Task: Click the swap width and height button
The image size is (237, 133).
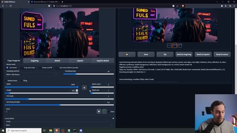Action: click(x=84, y=88)
